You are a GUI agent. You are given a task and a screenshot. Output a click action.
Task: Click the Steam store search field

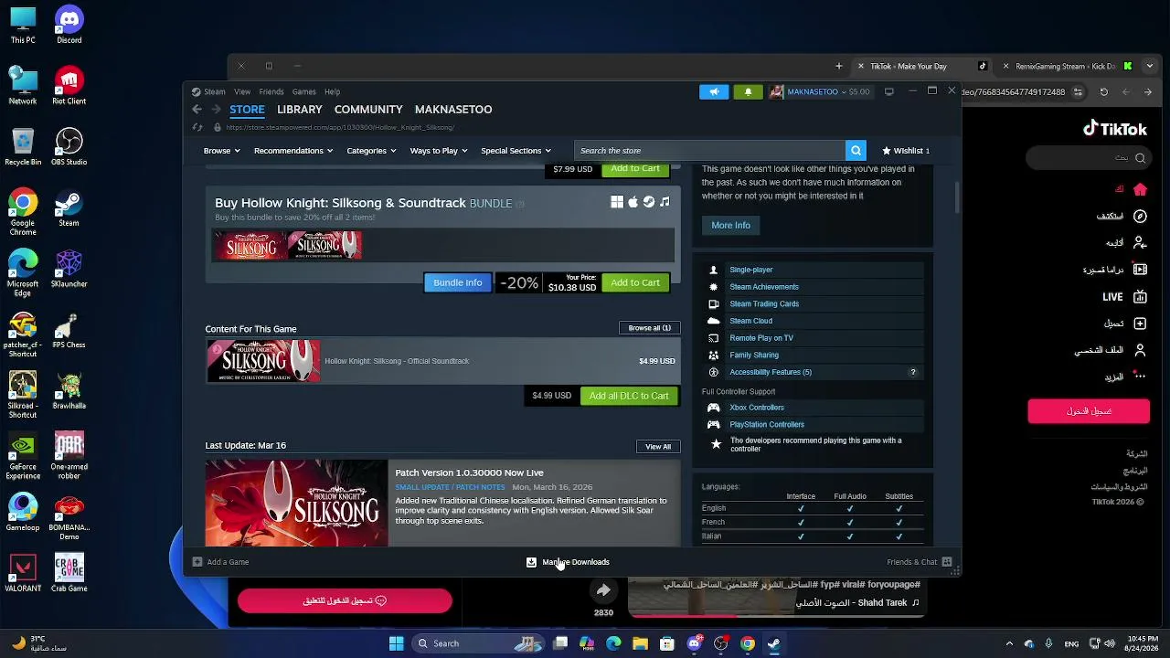[x=710, y=151]
